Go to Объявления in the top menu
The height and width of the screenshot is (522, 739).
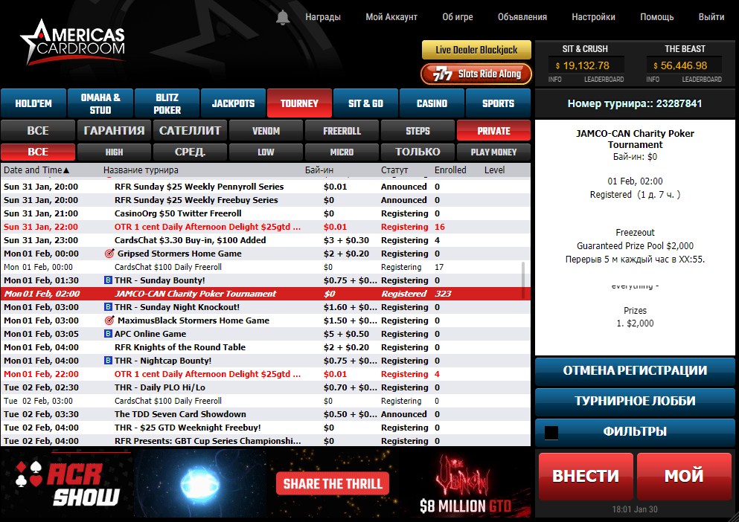coord(522,17)
